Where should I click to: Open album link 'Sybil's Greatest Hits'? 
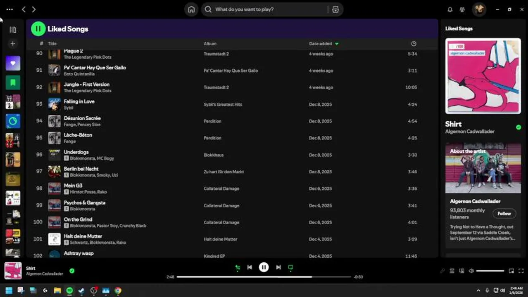[223, 104]
